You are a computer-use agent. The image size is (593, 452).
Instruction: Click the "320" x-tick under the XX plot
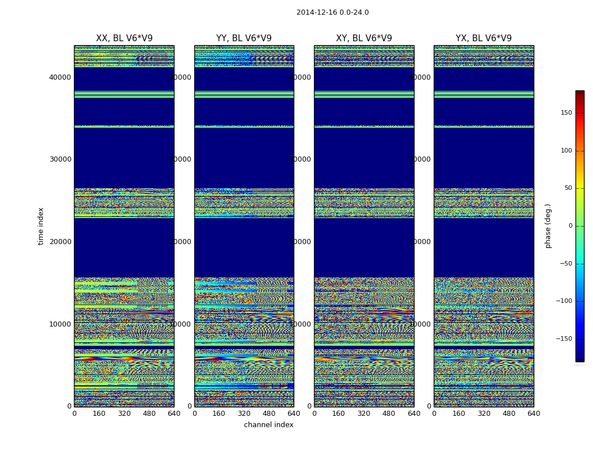[124, 414]
